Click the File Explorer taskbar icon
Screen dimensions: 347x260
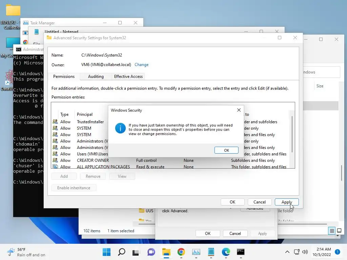tap(166, 252)
